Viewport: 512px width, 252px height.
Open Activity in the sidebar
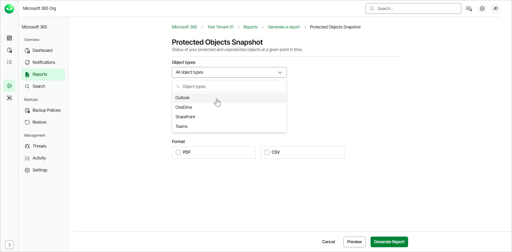coord(43,158)
